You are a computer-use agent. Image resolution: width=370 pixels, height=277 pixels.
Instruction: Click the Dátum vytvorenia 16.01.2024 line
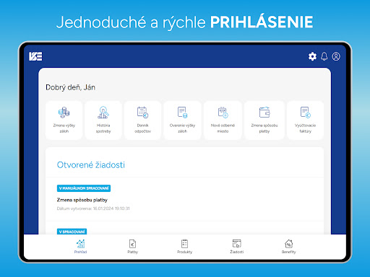[93, 208]
